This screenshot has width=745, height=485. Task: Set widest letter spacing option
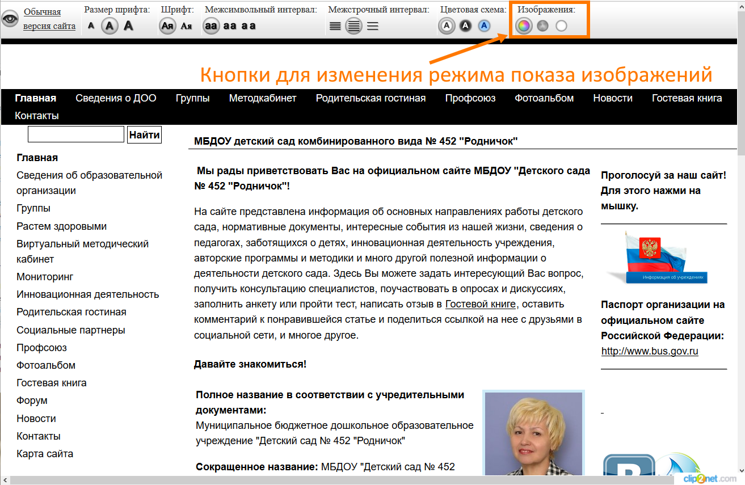[x=249, y=26]
